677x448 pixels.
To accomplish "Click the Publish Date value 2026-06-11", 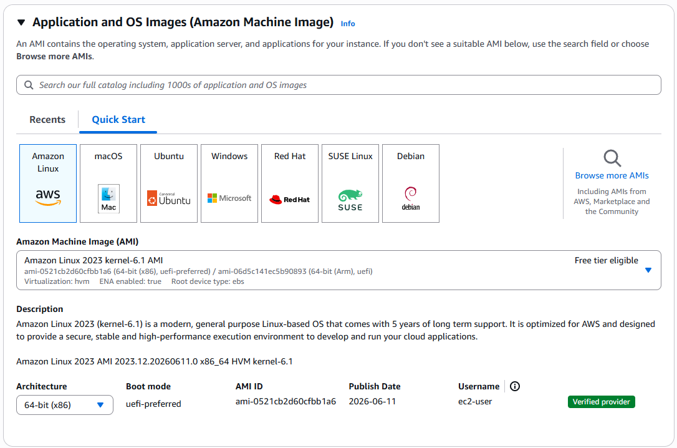I will (x=372, y=401).
